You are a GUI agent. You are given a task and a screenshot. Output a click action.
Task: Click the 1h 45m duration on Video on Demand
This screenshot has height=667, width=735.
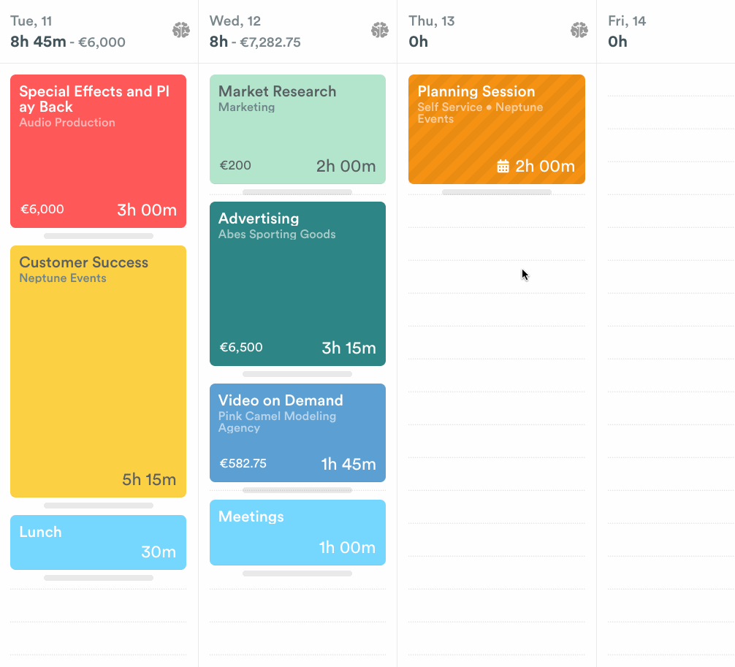[x=349, y=465]
